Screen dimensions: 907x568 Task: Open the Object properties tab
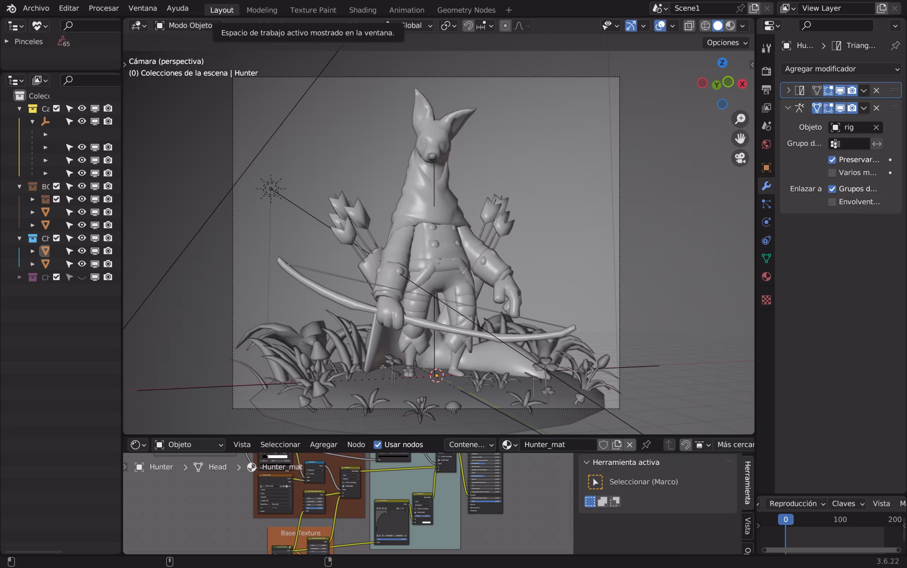(766, 168)
